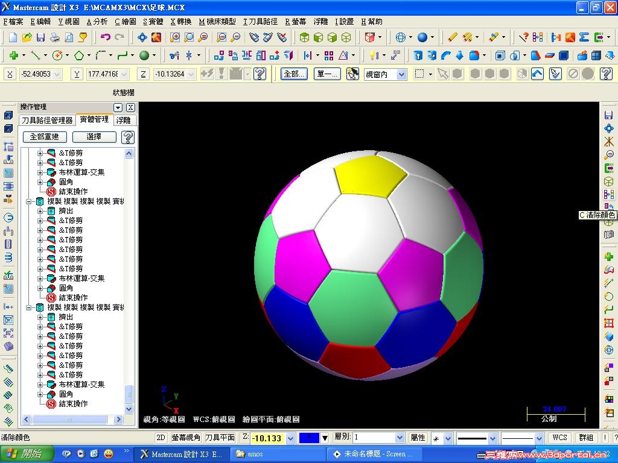618x463 pixels.
Task: Click the blue system color swatch
Action: [309, 438]
